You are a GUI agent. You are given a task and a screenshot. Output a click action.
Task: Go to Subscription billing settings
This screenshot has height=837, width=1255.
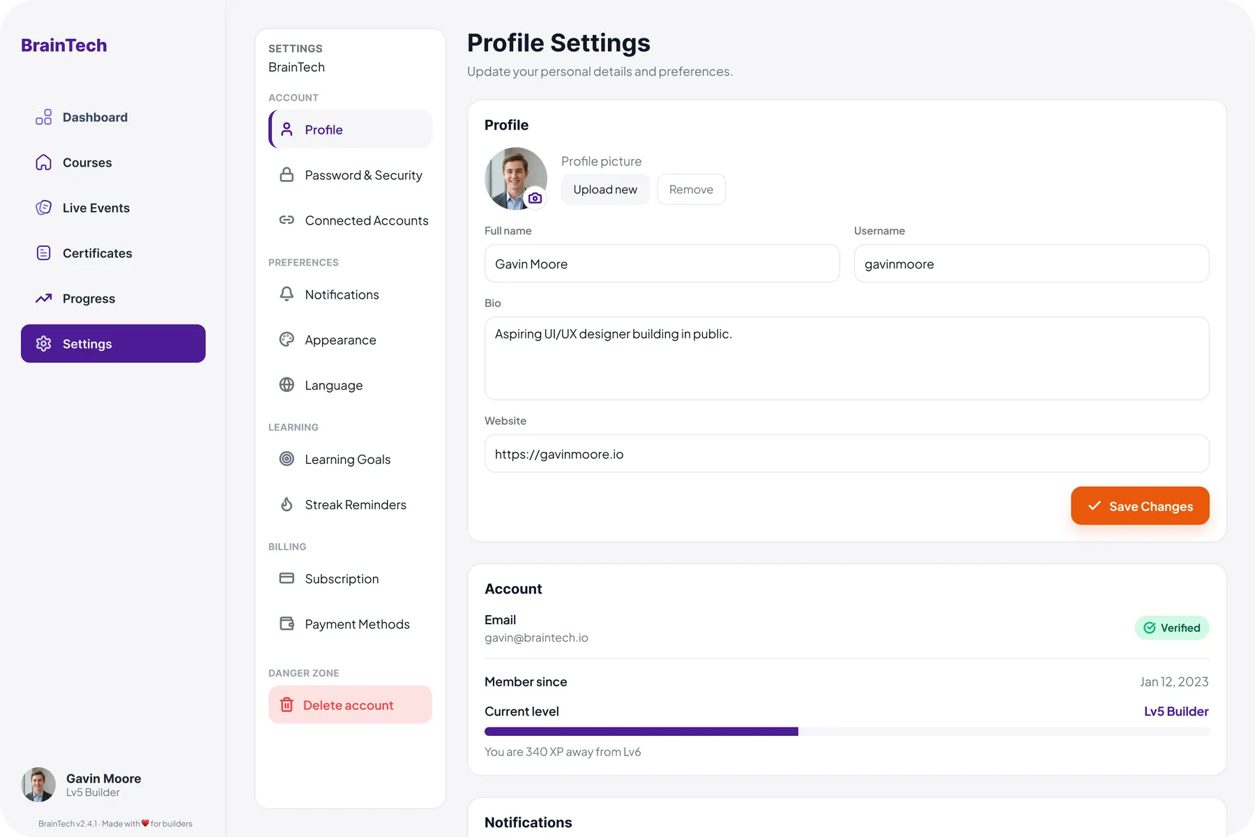click(350, 578)
